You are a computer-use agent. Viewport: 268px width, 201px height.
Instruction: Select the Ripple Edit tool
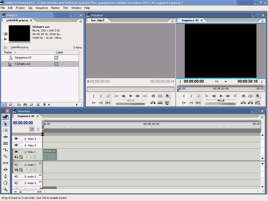pyautogui.click(x=6, y=137)
